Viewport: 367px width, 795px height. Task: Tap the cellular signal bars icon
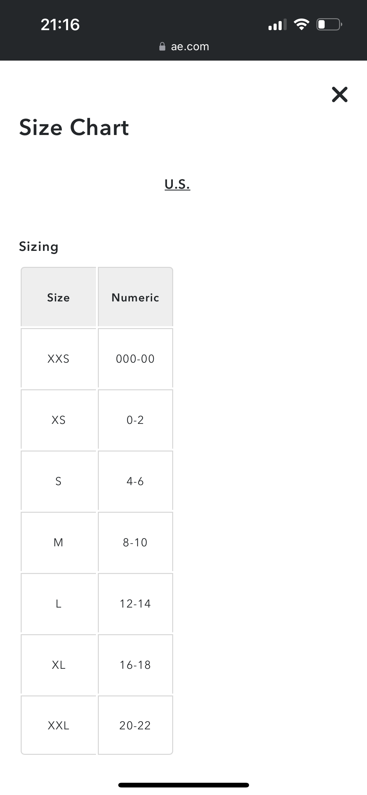coord(277,24)
